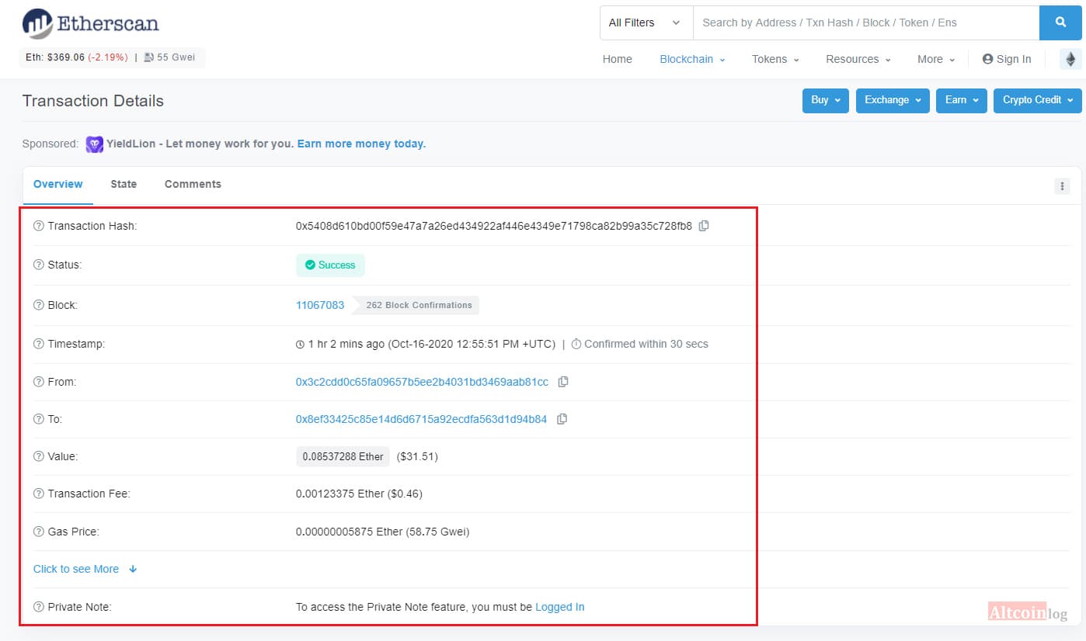Viewport: 1086px width, 641px height.
Task: Click the help icon beside Transaction Fee
Action: (39, 494)
